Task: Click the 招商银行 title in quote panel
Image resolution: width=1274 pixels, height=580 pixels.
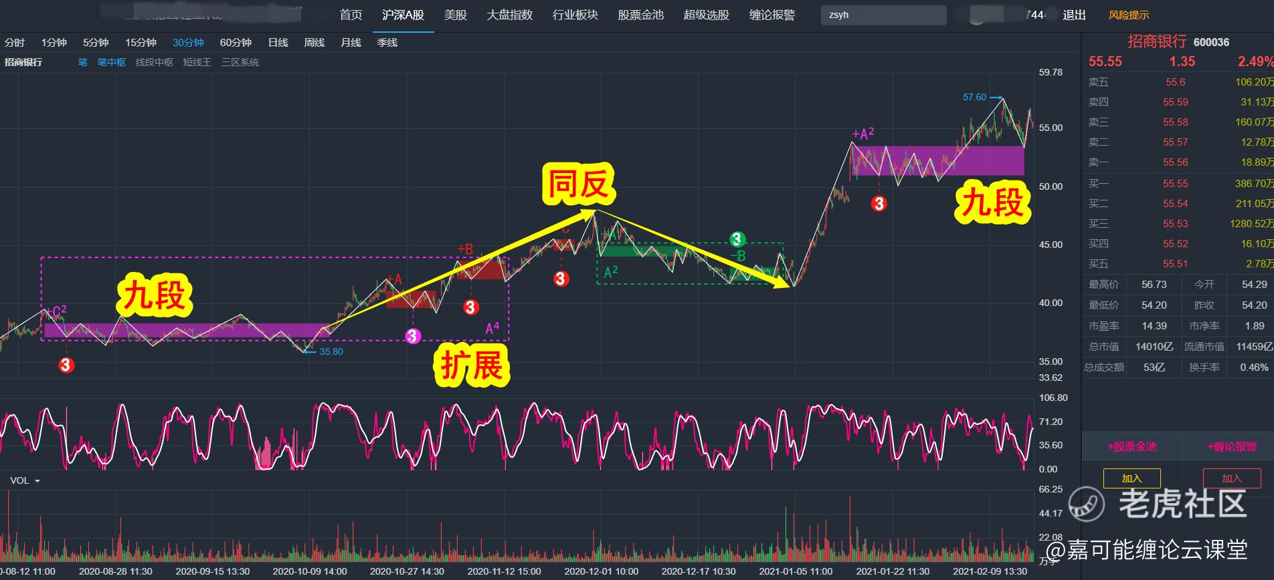Action: tap(1157, 41)
